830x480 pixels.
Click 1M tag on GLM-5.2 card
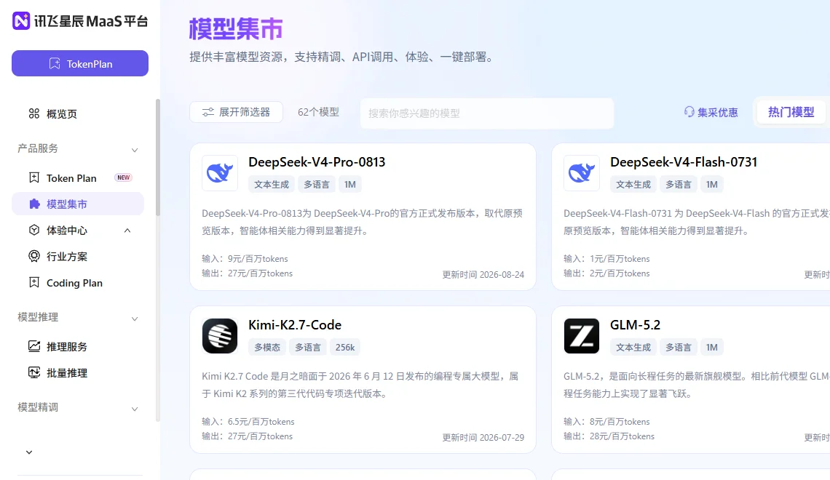pyautogui.click(x=712, y=348)
